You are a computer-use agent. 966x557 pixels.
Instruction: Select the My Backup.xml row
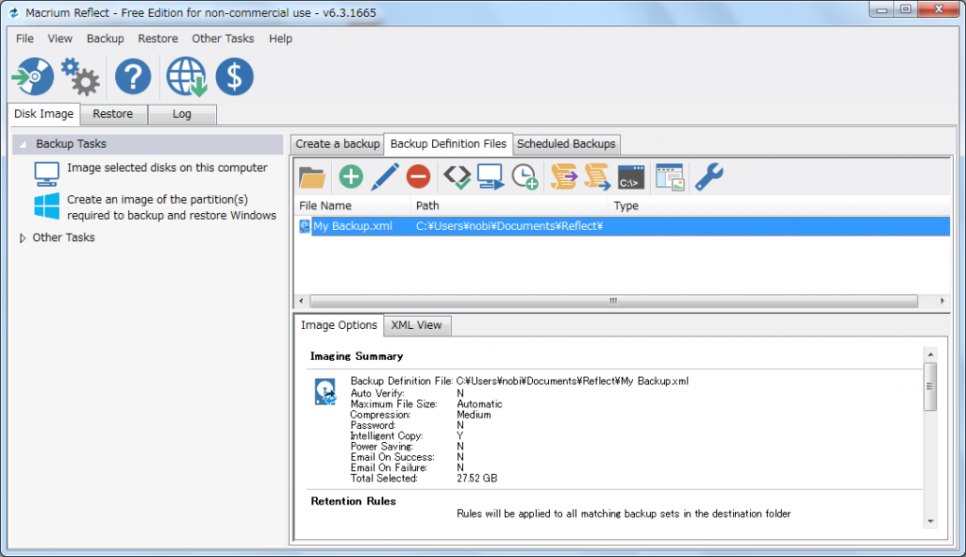point(623,226)
